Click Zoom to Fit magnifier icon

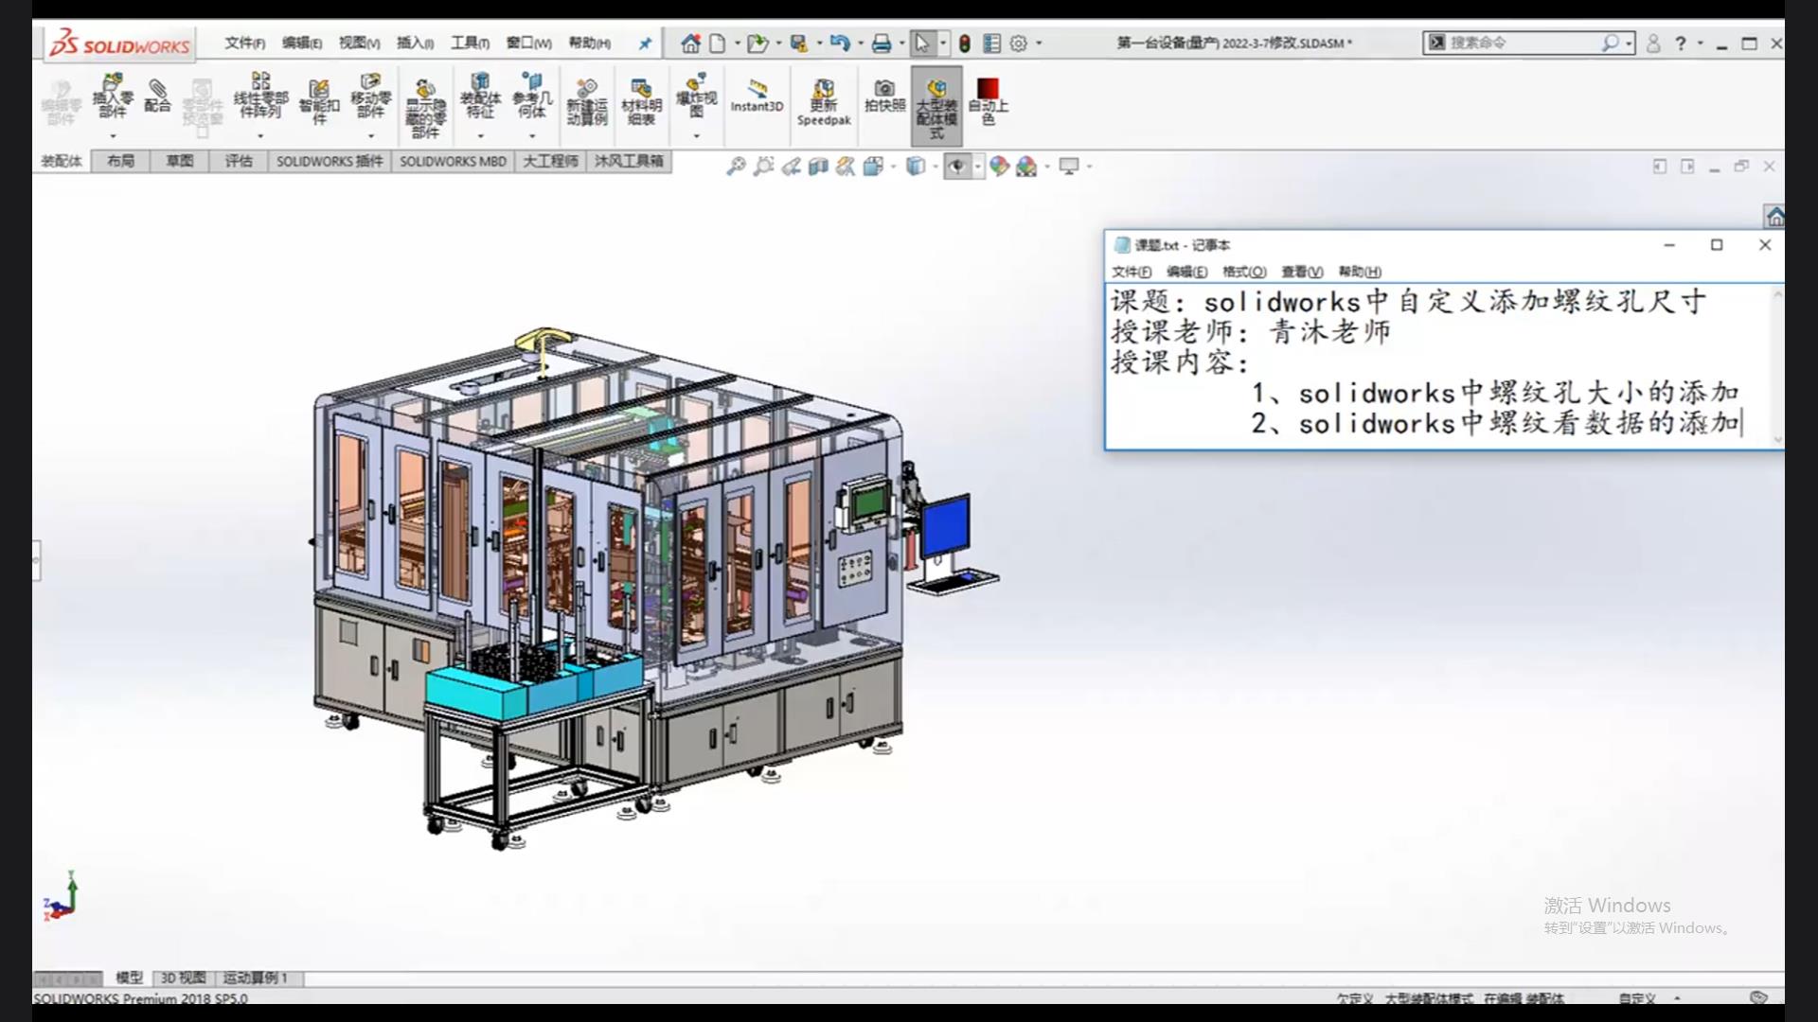[736, 167]
